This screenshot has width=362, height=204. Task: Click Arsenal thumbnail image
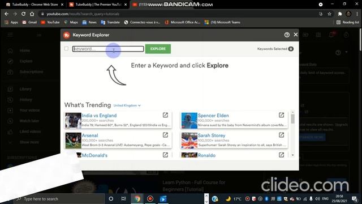pyautogui.click(x=73, y=141)
